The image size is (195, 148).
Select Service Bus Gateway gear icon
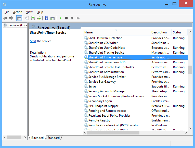(x=86, y=81)
